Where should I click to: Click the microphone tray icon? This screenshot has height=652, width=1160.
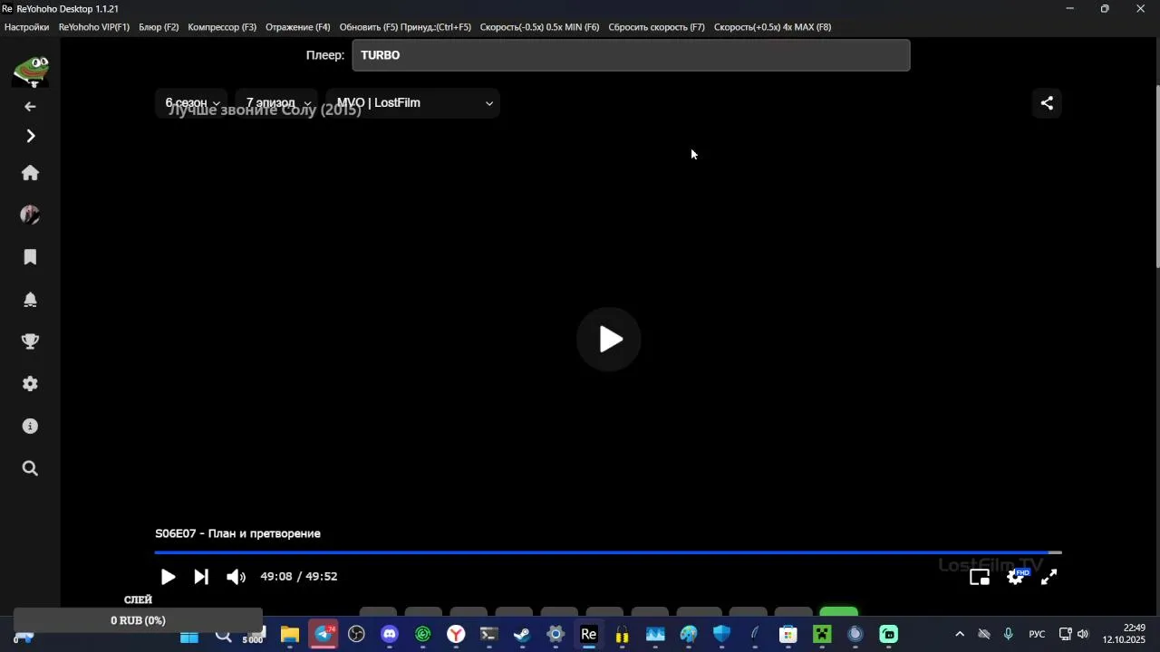(x=1008, y=635)
